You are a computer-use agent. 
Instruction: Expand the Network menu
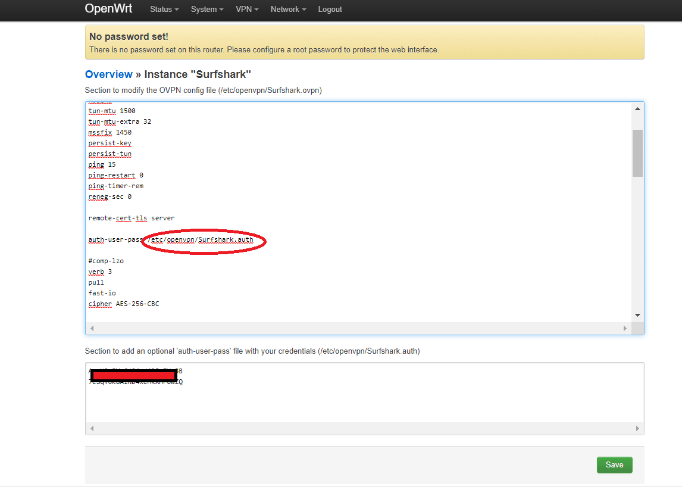tap(288, 10)
